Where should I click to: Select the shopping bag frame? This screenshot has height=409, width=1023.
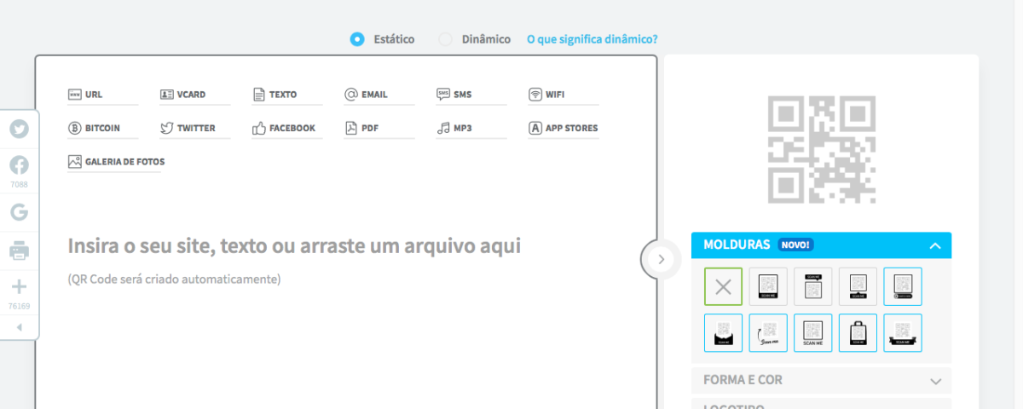pyautogui.click(x=858, y=332)
